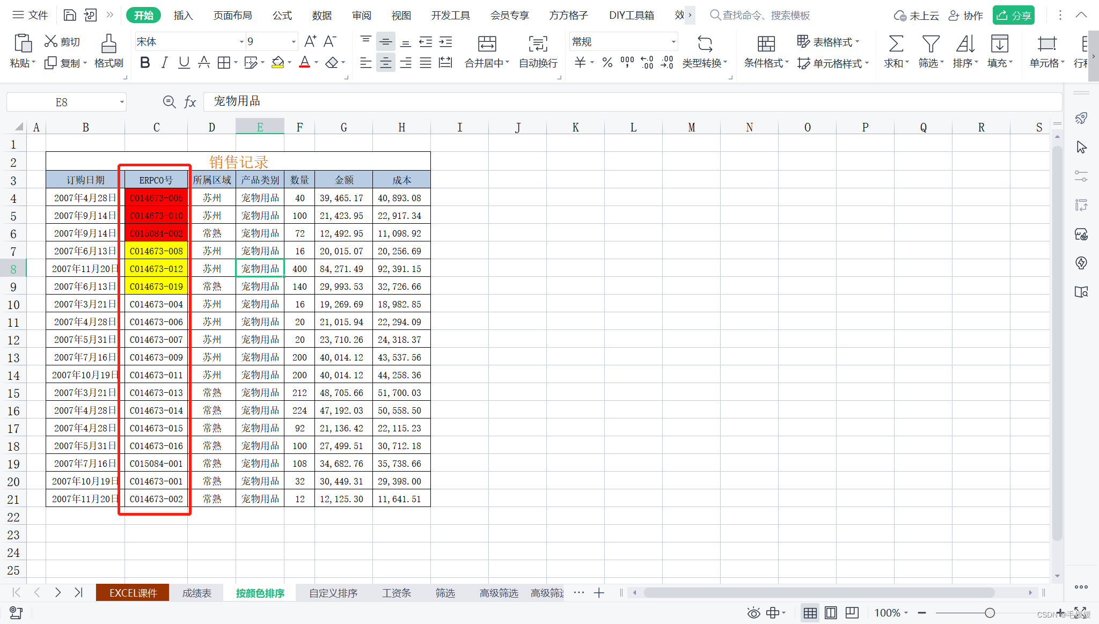Open the font name 宋体 dropdown

coord(241,42)
